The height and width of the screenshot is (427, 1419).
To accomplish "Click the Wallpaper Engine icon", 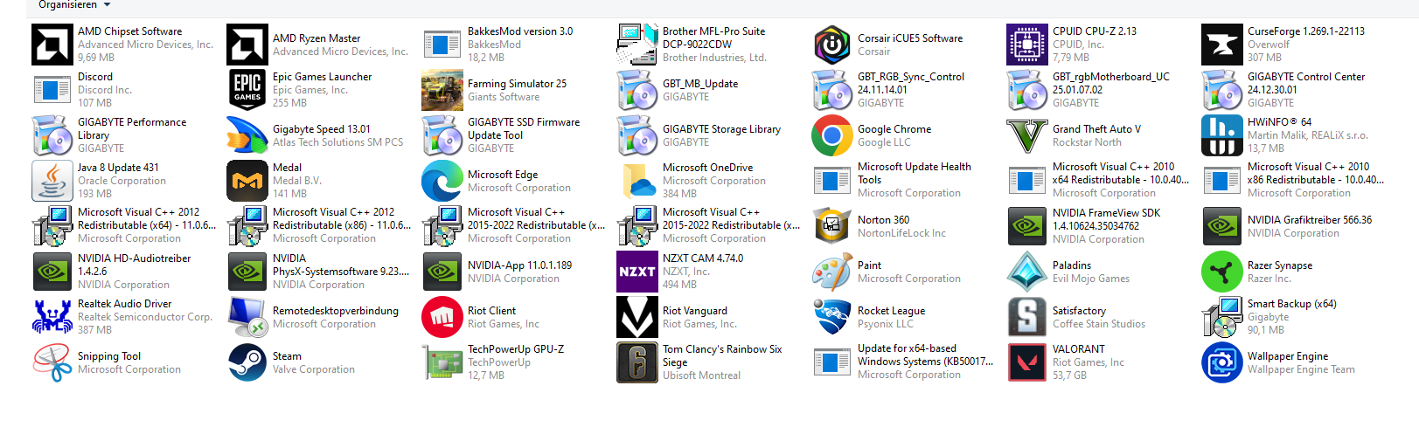I will point(1222,362).
